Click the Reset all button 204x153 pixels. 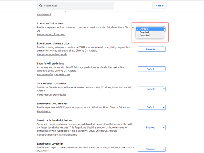coord(159,6)
